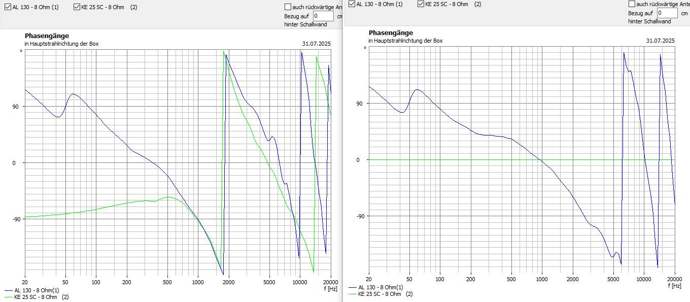The width and height of the screenshot is (690, 302).
Task: Toggle KE 25 SC - 8 Ohm checkbox, left window
Action: click(x=77, y=7)
